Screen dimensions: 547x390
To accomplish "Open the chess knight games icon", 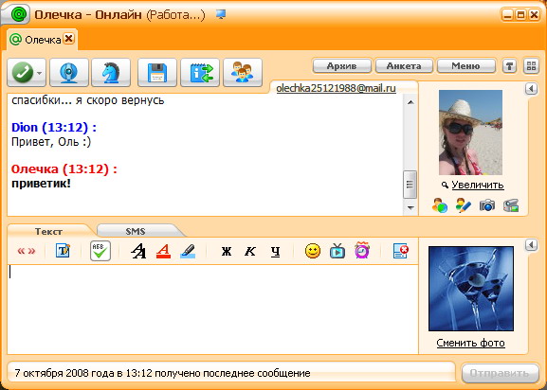I will [x=111, y=73].
